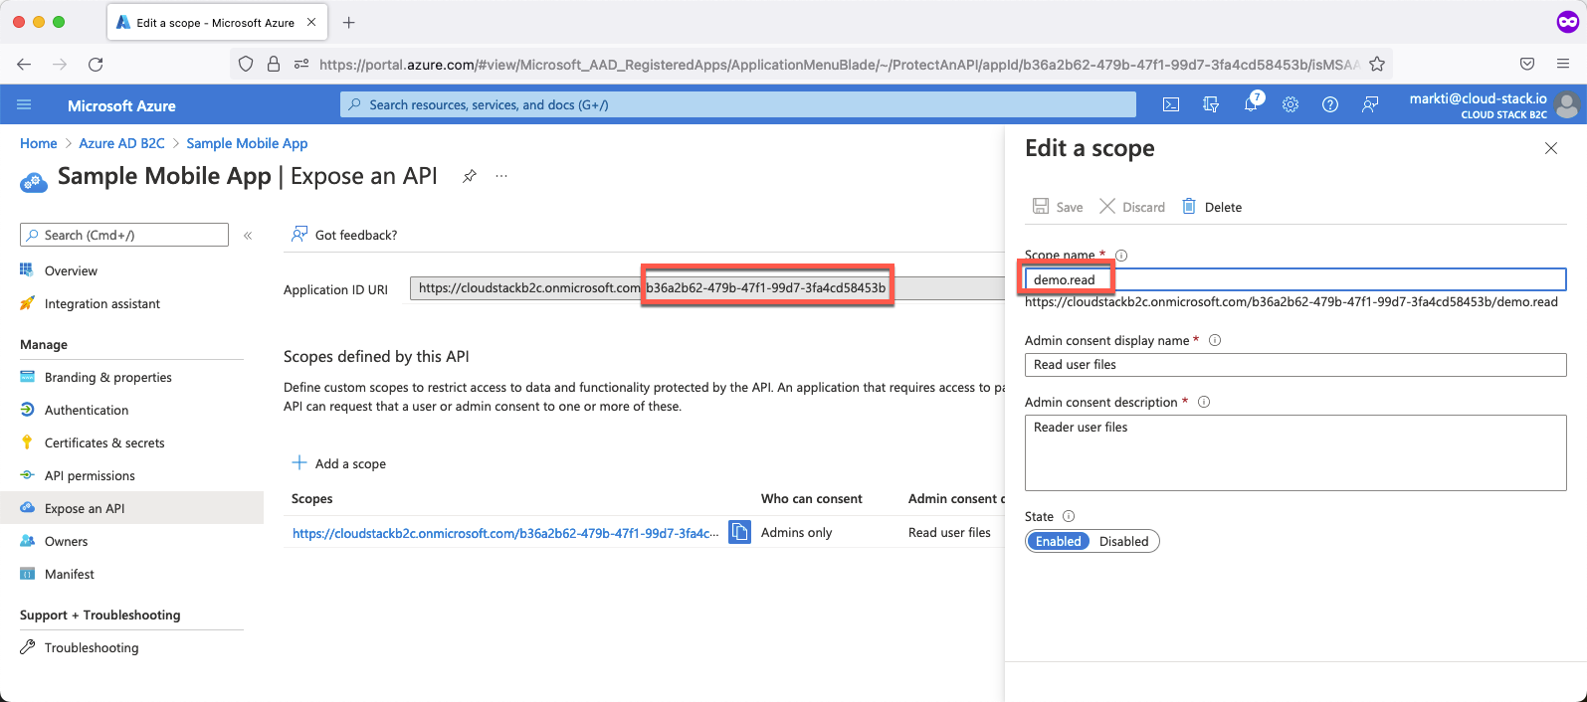Open portal settings gear
The image size is (1587, 702).
point(1290,104)
